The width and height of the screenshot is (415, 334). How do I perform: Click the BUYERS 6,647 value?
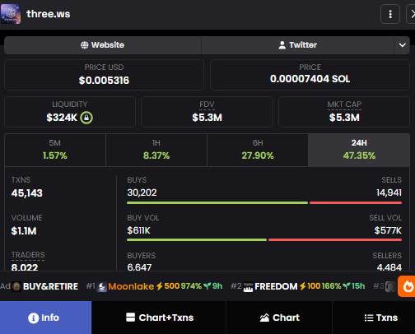(139, 267)
